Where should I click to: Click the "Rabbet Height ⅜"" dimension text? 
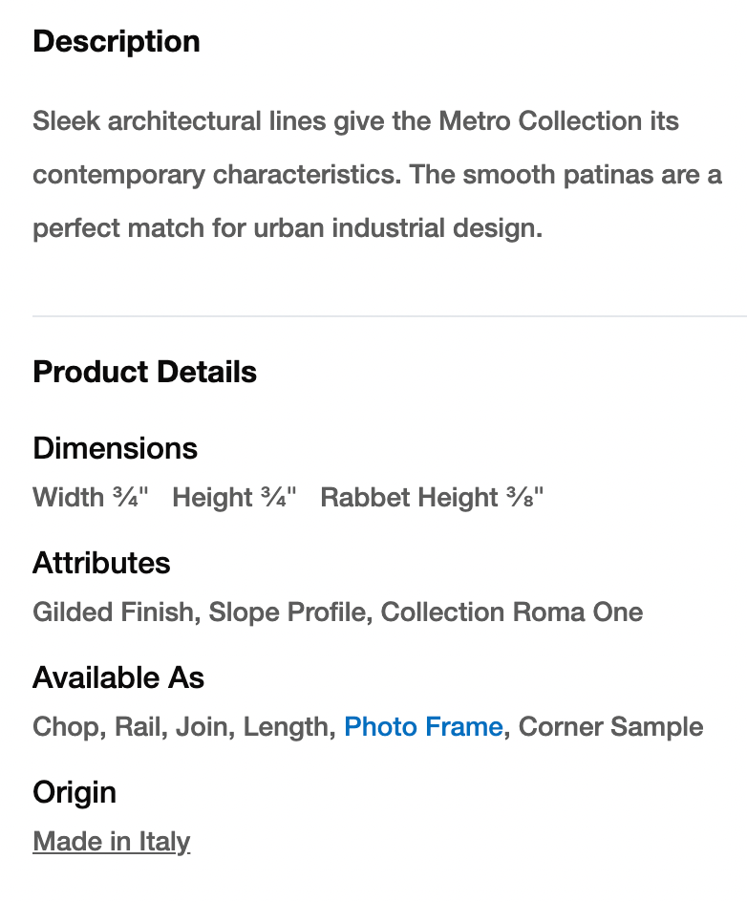point(432,498)
